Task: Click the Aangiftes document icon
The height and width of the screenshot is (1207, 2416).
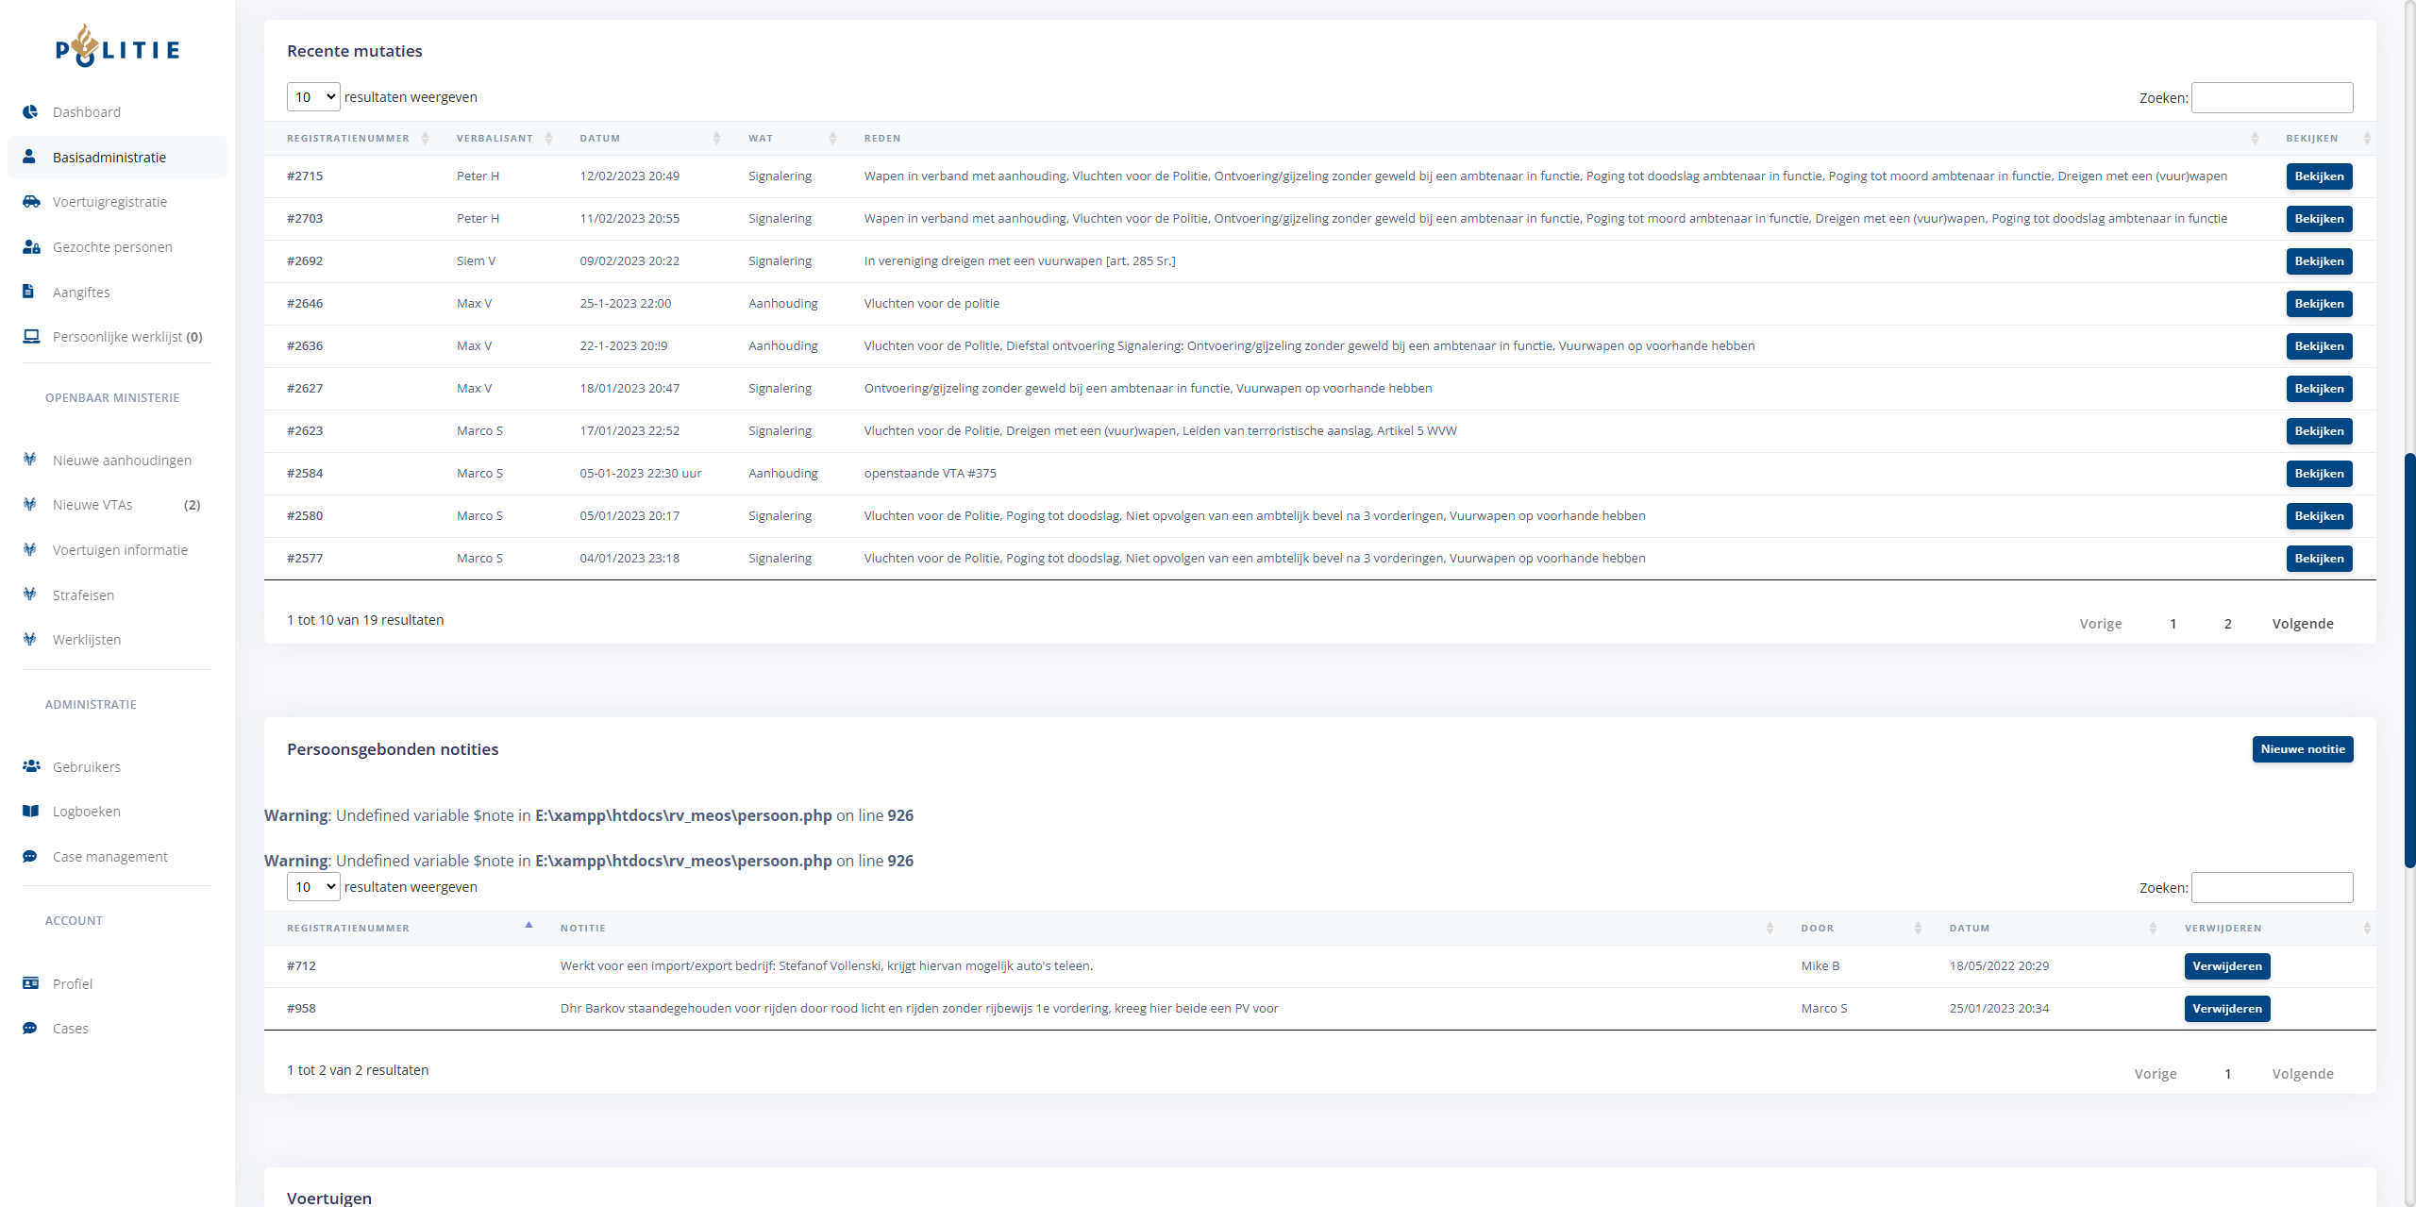Action: tap(28, 292)
